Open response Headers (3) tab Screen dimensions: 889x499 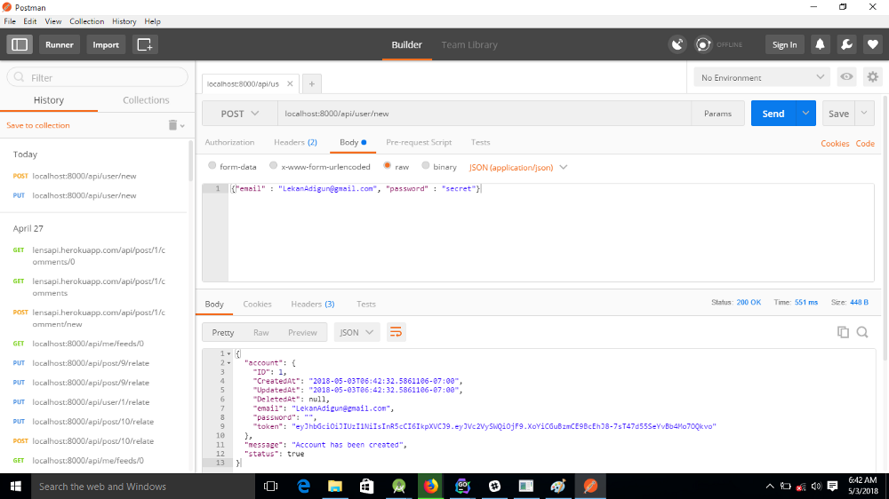(x=312, y=305)
